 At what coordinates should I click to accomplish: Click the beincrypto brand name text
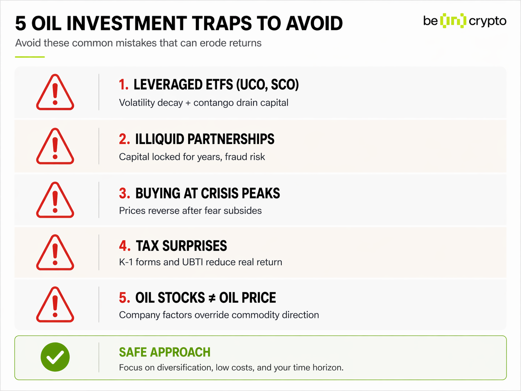[x=487, y=21]
